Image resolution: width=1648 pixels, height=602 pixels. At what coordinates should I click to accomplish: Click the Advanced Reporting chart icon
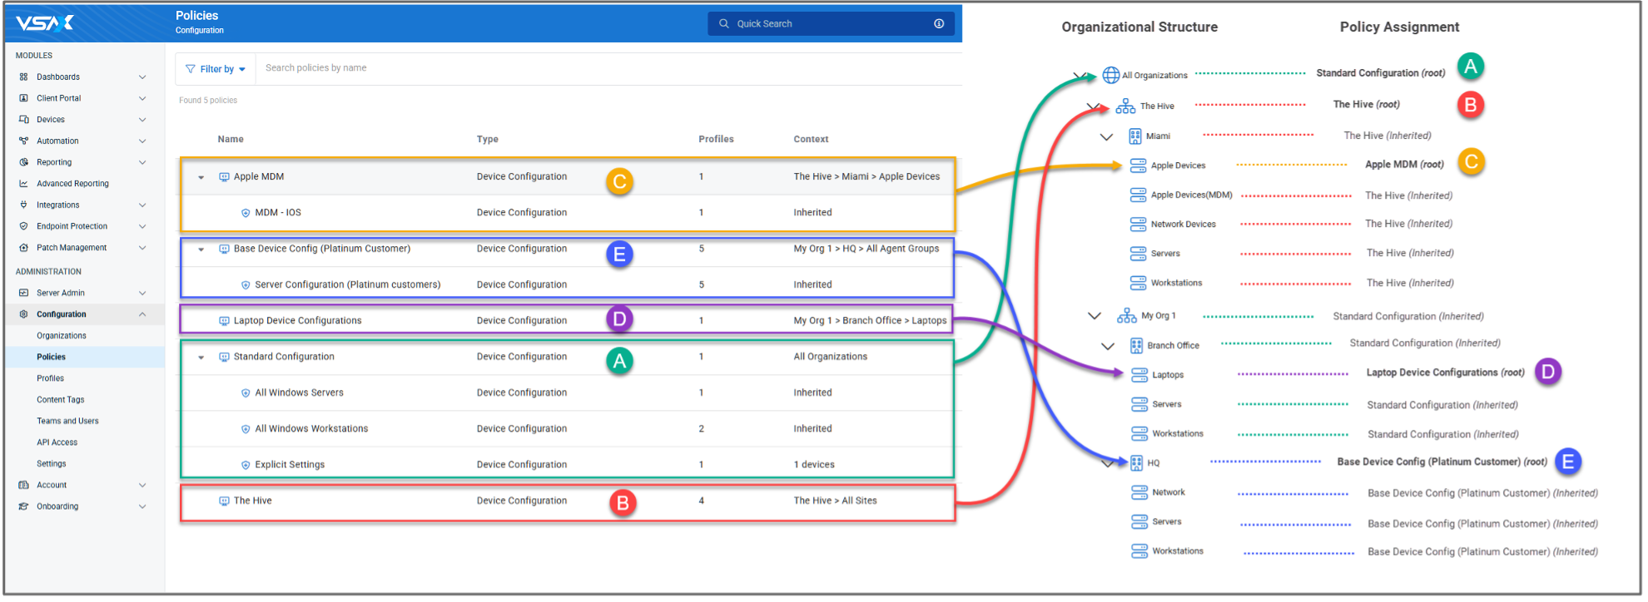(23, 184)
